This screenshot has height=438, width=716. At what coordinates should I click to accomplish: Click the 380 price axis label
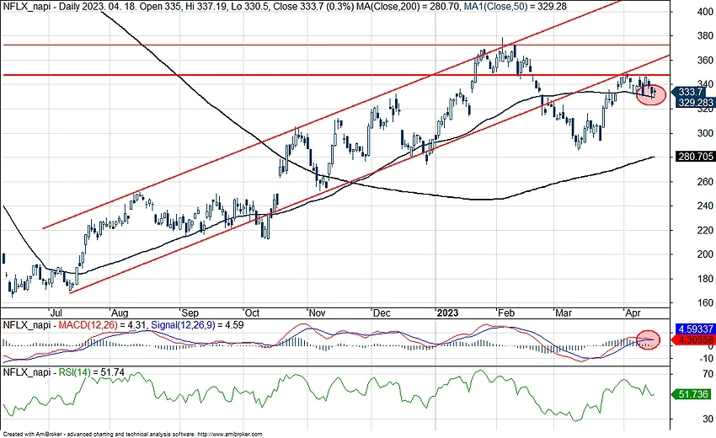point(705,36)
